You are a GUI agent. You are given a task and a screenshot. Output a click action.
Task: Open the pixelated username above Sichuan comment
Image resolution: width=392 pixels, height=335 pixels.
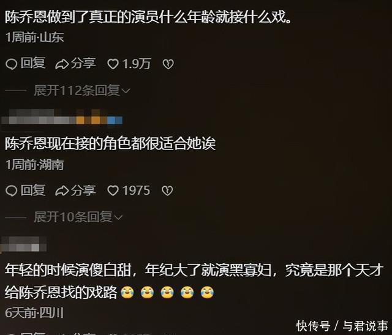24,244
